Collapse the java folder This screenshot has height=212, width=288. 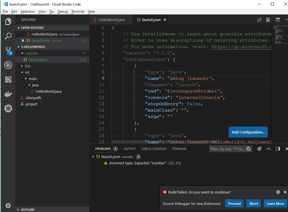point(29,85)
